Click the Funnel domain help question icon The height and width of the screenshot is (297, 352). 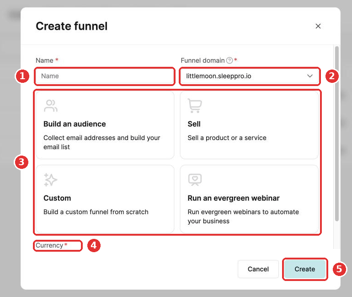[x=229, y=60]
